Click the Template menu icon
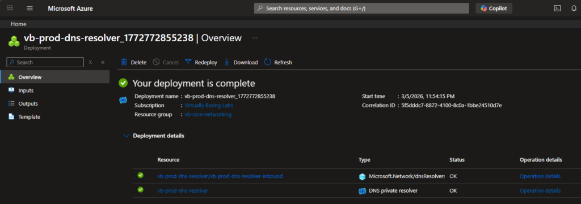Screen dimensions: 581x204 (11, 117)
